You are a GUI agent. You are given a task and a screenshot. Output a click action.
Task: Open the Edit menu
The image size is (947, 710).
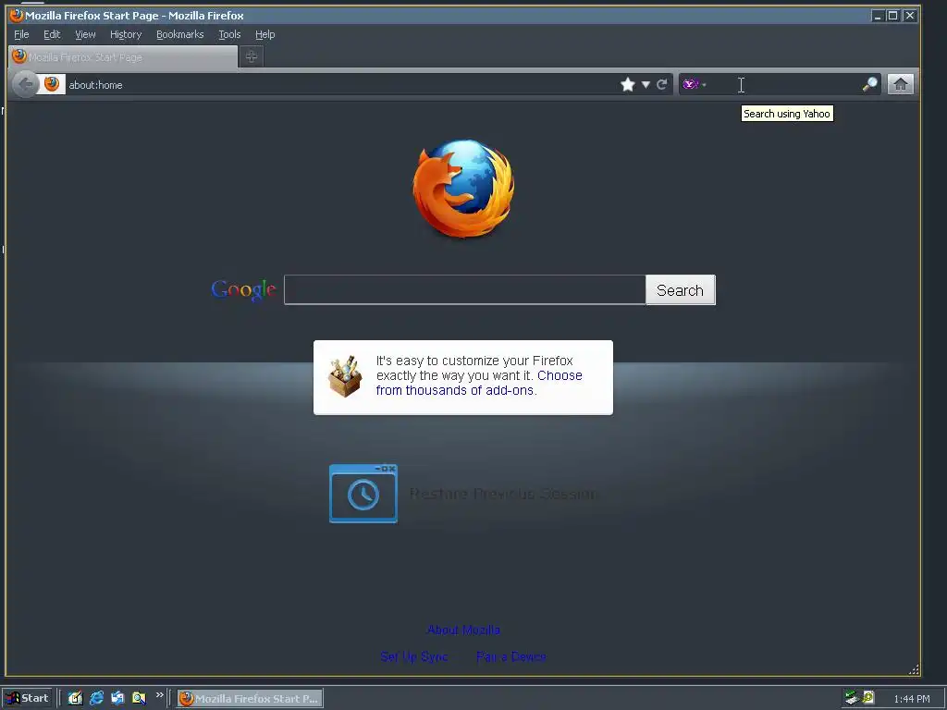[52, 34]
